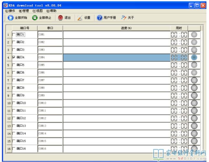Click the highlighted progress bar in row 4
Image resolution: width=209 pixels, height=162 pixels.
coord(116,58)
